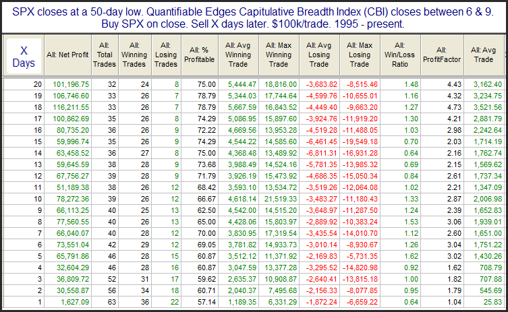The image size is (508, 312).
Task: Click net profit value 59,996.74
Action: (x=73, y=142)
